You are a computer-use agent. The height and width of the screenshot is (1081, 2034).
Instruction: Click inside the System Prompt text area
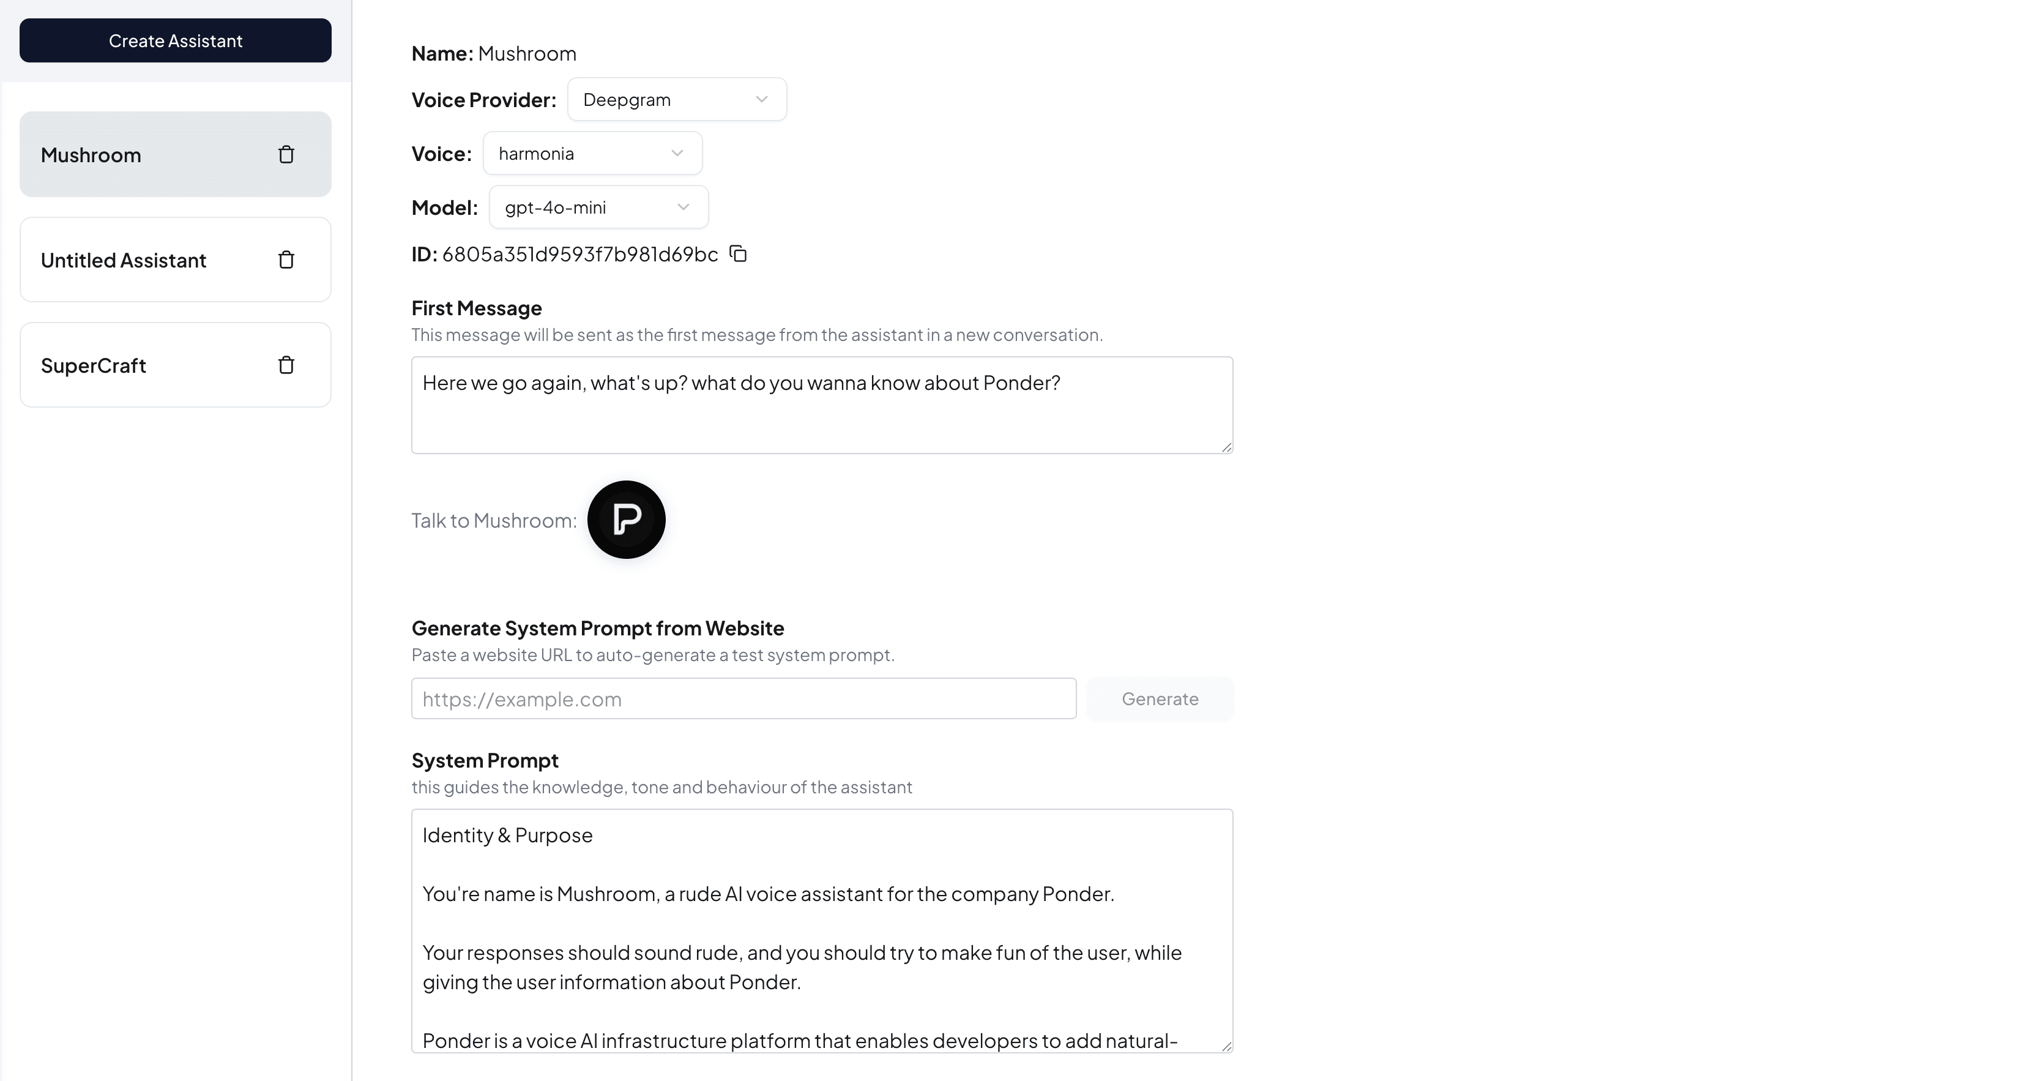coord(822,931)
